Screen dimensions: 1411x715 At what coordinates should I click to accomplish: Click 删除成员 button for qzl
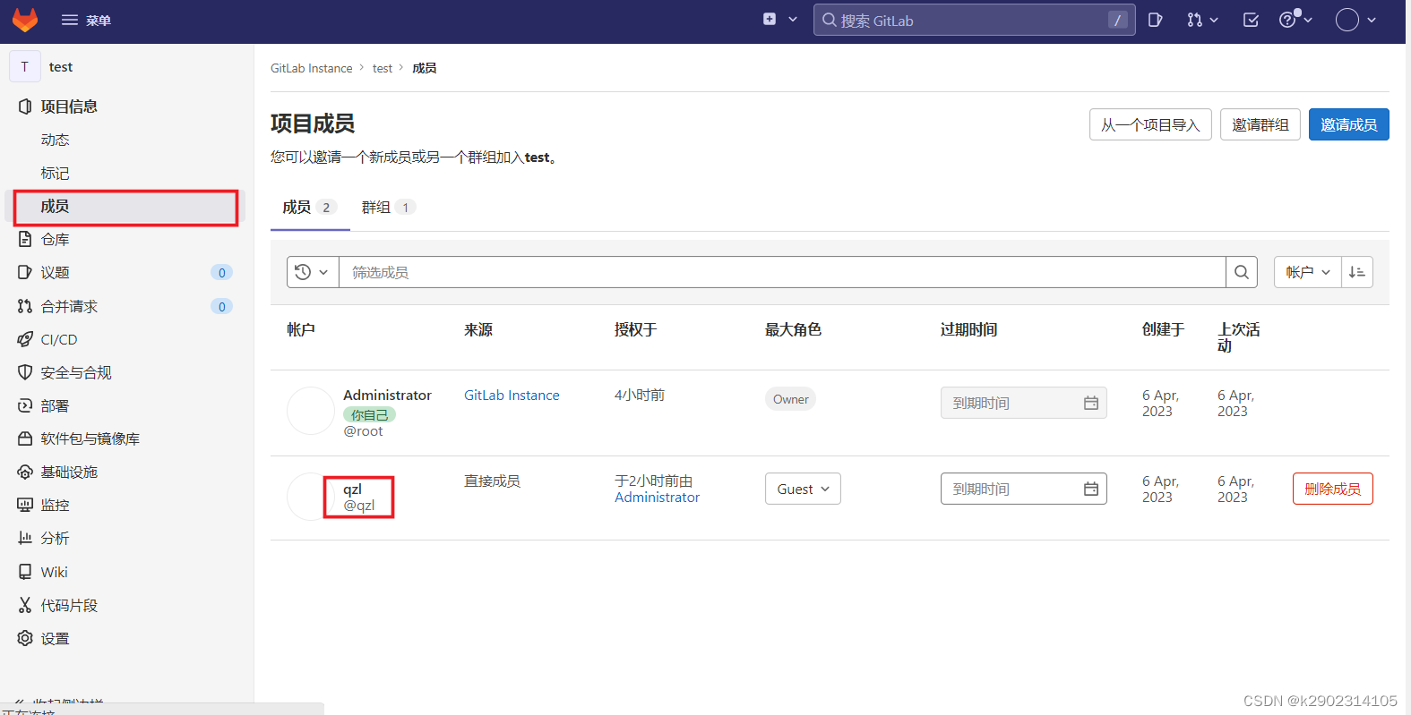pyautogui.click(x=1333, y=489)
